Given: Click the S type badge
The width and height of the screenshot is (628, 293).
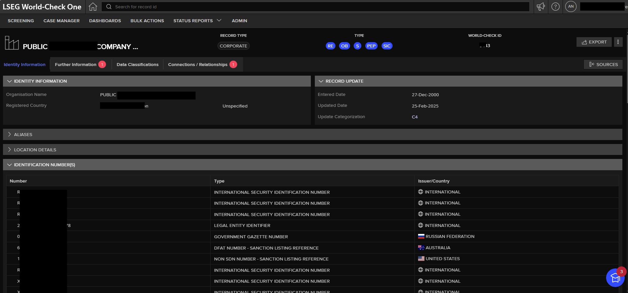Looking at the screenshot, I should pyautogui.click(x=357, y=46).
